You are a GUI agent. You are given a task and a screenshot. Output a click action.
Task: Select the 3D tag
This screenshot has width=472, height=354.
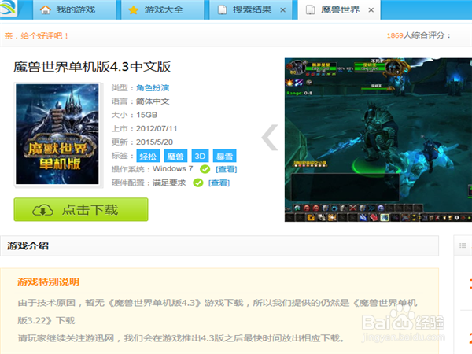tap(200, 157)
